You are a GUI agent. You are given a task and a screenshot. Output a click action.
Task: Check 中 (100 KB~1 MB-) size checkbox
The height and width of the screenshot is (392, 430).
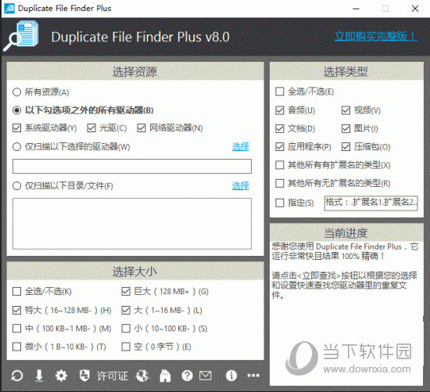[x=16, y=329]
